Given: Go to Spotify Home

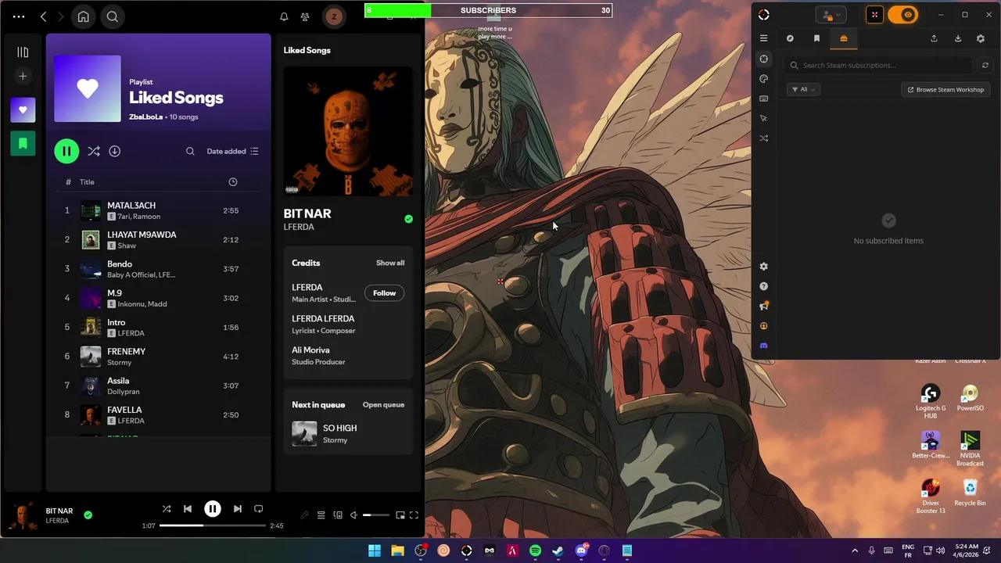Looking at the screenshot, I should (83, 16).
